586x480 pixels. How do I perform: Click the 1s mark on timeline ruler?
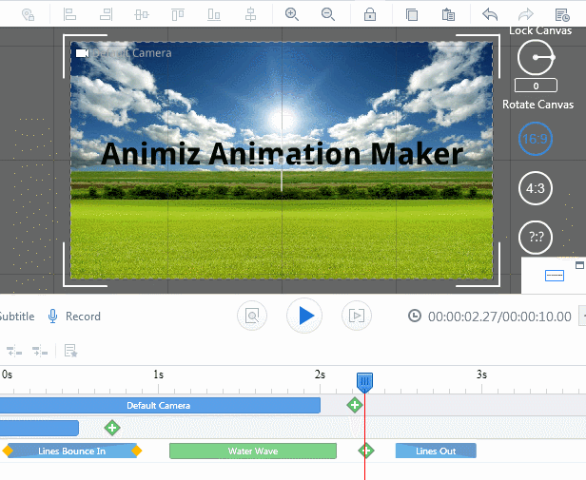[x=159, y=374]
